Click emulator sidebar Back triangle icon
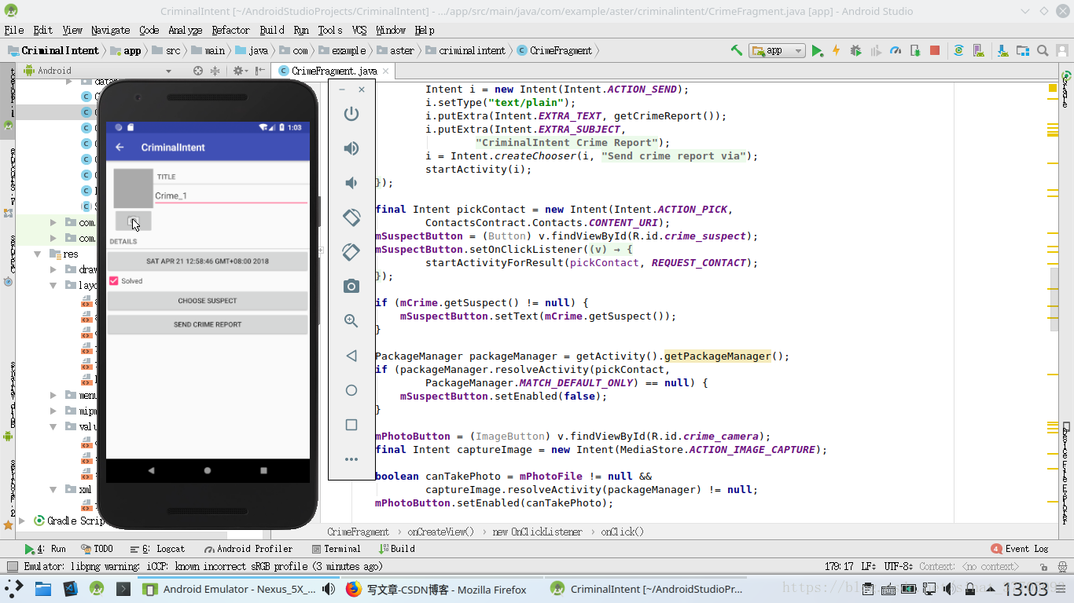 pyautogui.click(x=351, y=356)
